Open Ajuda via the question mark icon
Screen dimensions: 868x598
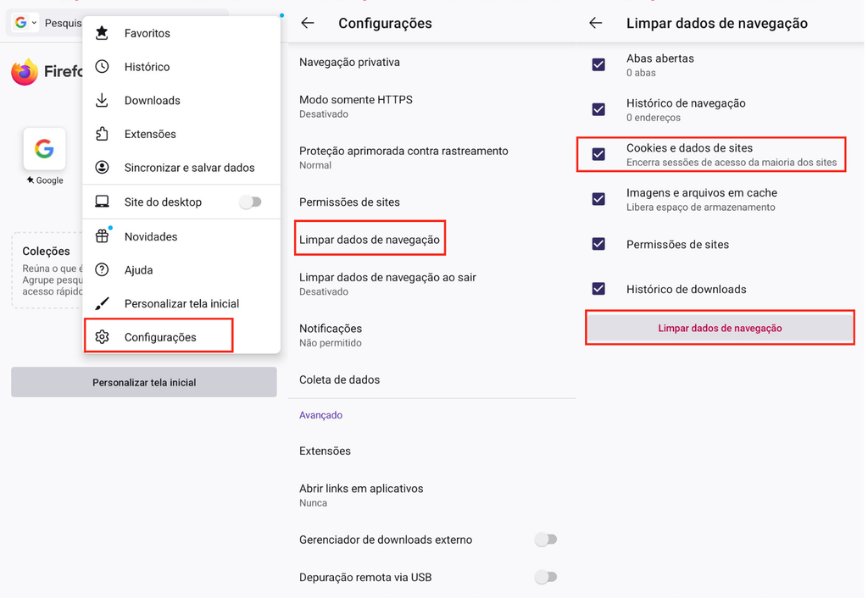click(103, 269)
